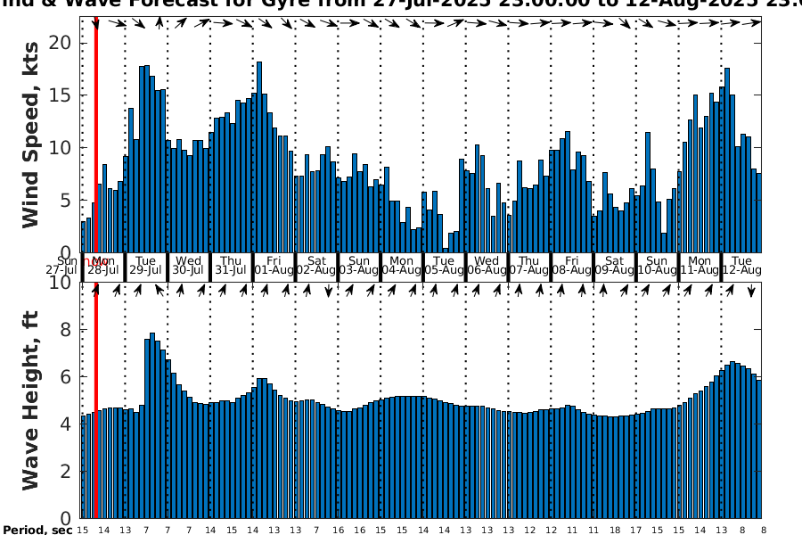Select the 'Fri 08-Aug' date label
802x535 pixels.
click(x=571, y=266)
